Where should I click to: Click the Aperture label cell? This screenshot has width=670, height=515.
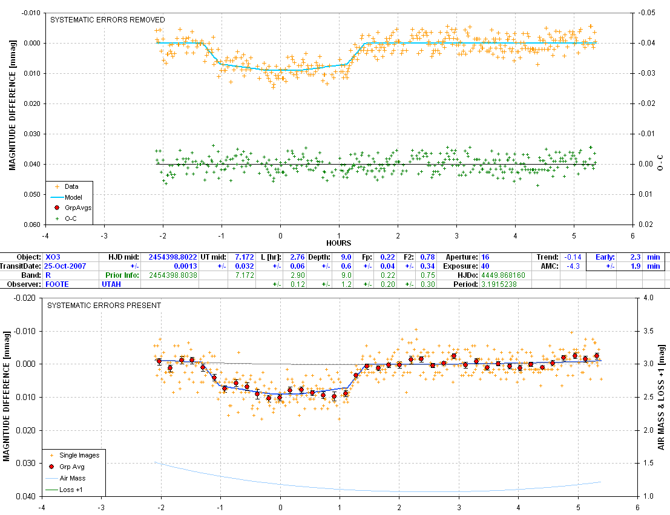coord(461,257)
